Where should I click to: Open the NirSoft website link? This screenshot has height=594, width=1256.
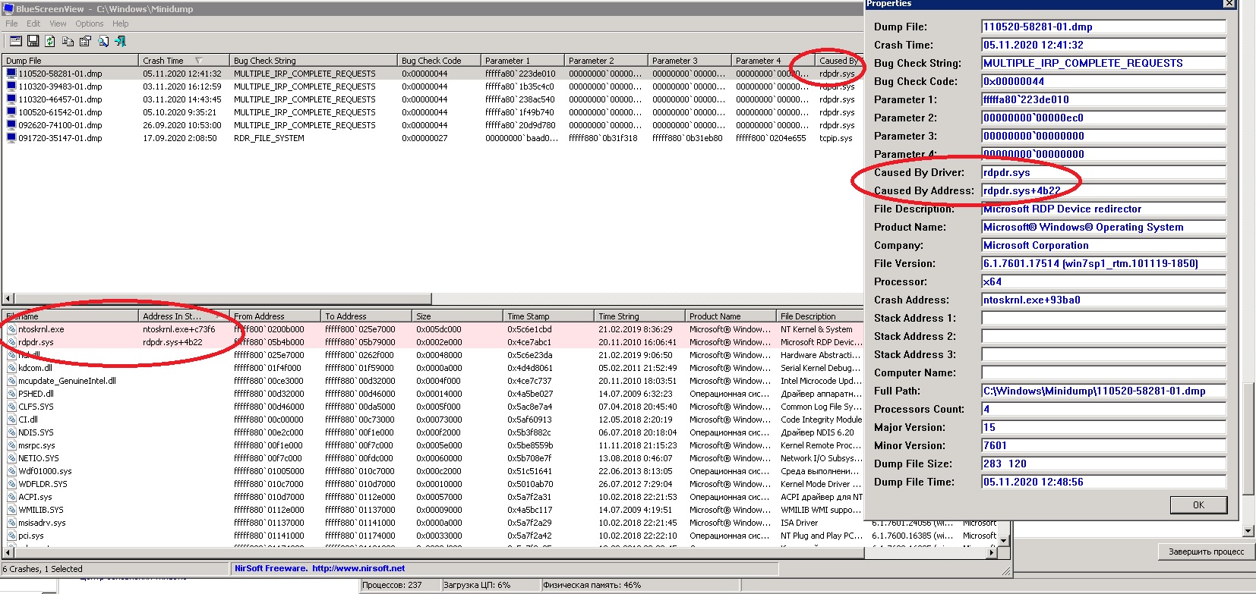[x=358, y=568]
